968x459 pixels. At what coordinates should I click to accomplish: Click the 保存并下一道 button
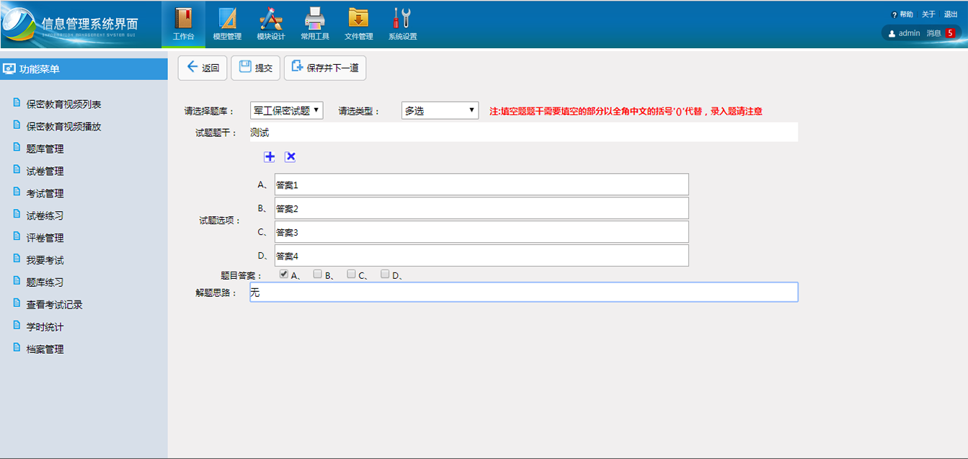[325, 68]
